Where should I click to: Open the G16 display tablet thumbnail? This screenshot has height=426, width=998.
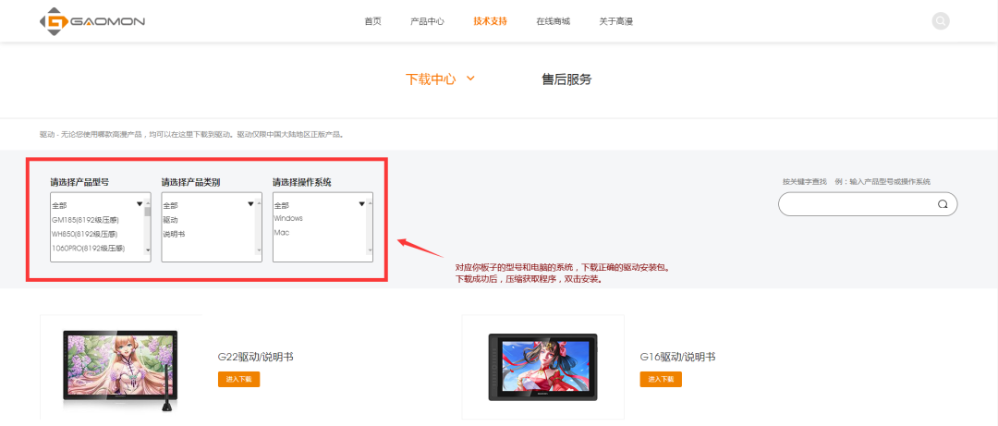(543, 367)
